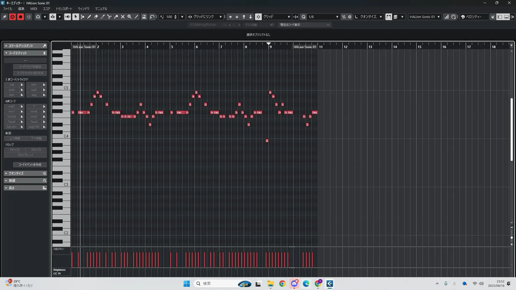This screenshot has width=516, height=290.
Task: Click the コードイベントを作成 button
Action: (30, 165)
